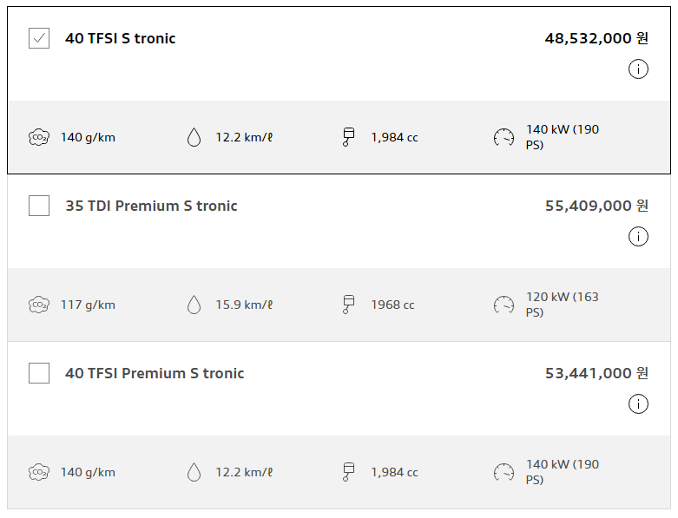Click the 48,532,000 원 price
The width and height of the screenshot is (678, 518).
coord(596,38)
